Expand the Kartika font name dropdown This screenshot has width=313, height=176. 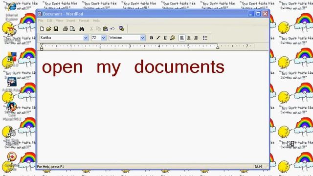(86, 38)
